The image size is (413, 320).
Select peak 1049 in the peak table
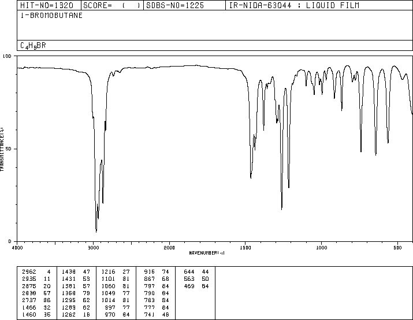pyautogui.click(x=108, y=293)
